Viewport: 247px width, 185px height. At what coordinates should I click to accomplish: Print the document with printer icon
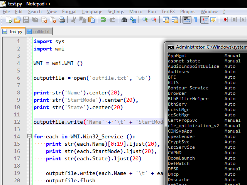pos(62,20)
